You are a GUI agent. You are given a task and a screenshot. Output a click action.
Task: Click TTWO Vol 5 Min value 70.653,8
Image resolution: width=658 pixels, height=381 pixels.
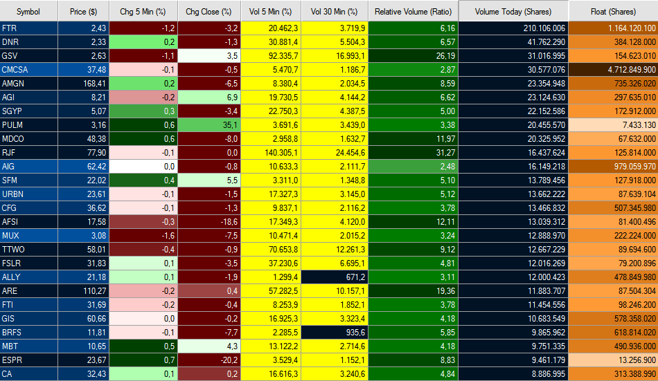[271, 250]
